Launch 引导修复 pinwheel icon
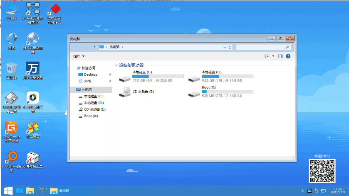 [x=33, y=131]
